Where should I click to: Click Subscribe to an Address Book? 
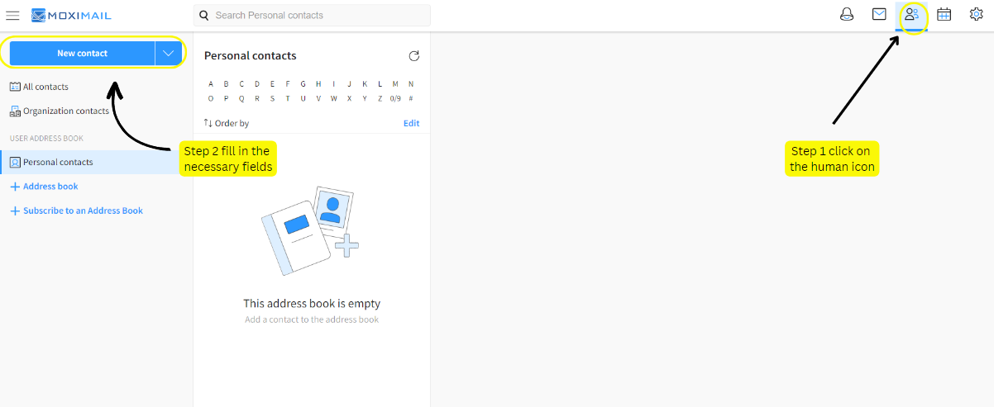(x=82, y=211)
